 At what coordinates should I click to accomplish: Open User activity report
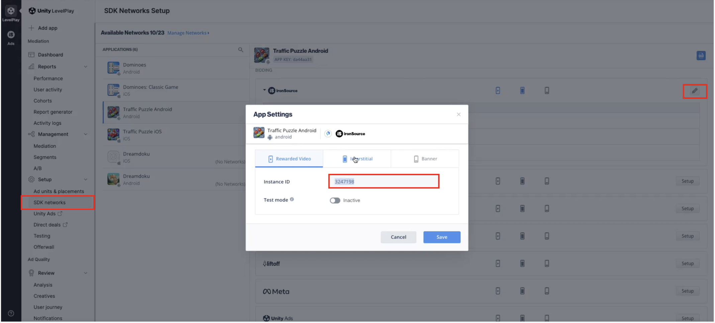(47, 90)
